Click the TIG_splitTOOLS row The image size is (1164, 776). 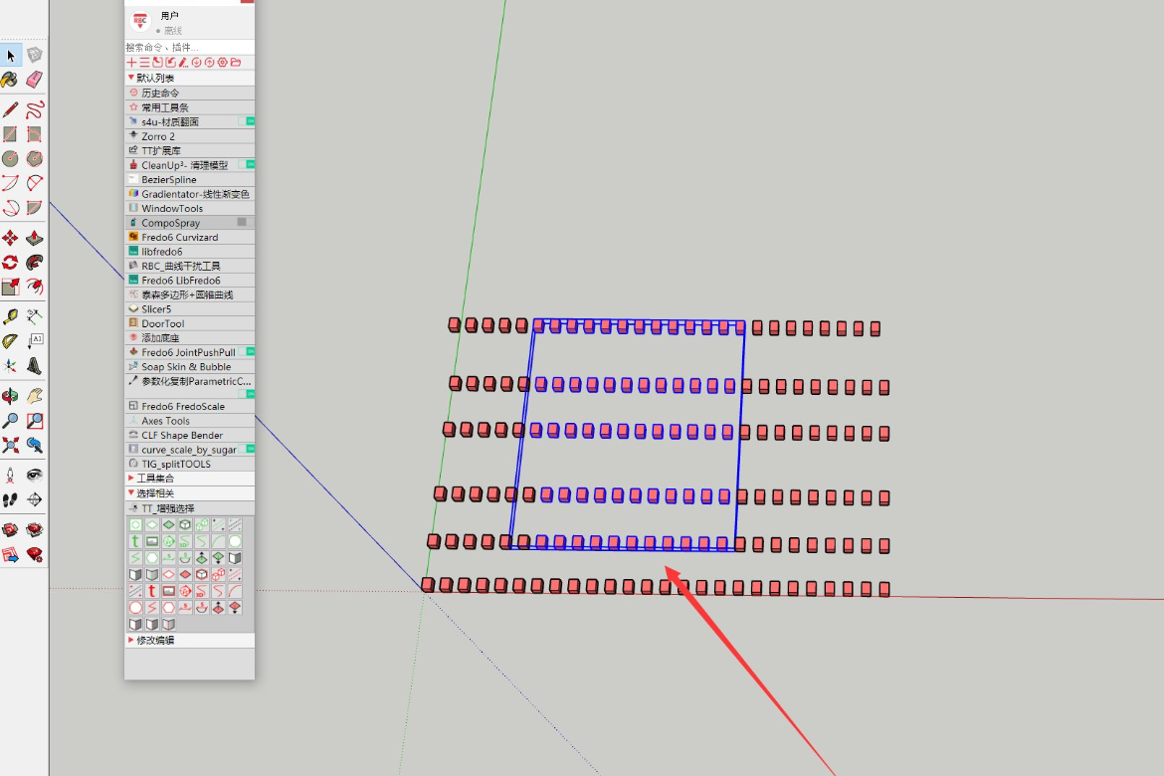point(189,464)
